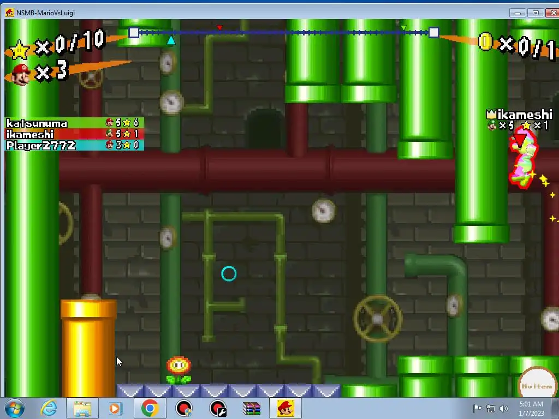Select katsunuma row in scoreboard
Image resolution: width=559 pixels, height=419 pixels.
pos(74,123)
